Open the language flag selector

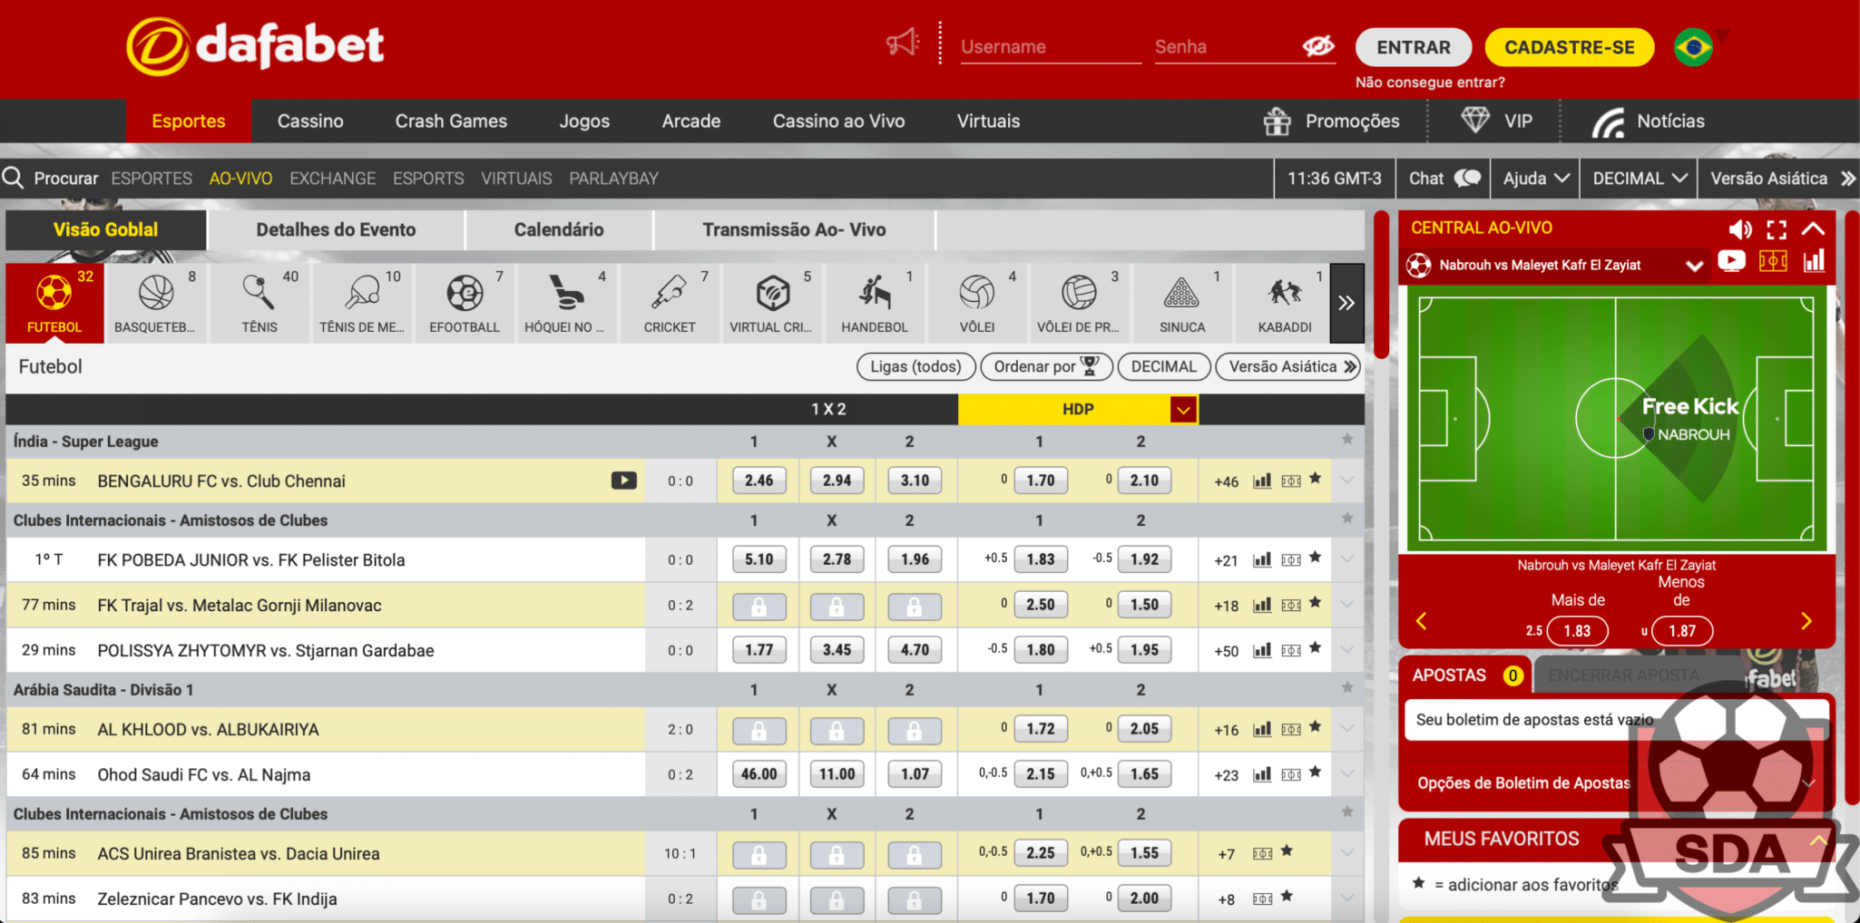1693,47
